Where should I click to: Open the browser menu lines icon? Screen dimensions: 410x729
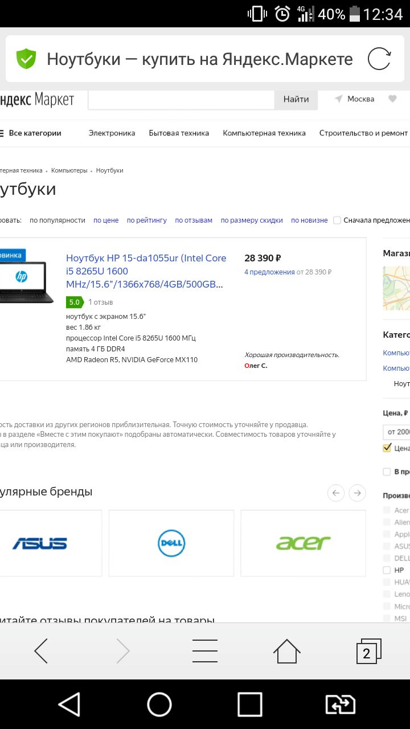pyautogui.click(x=204, y=651)
